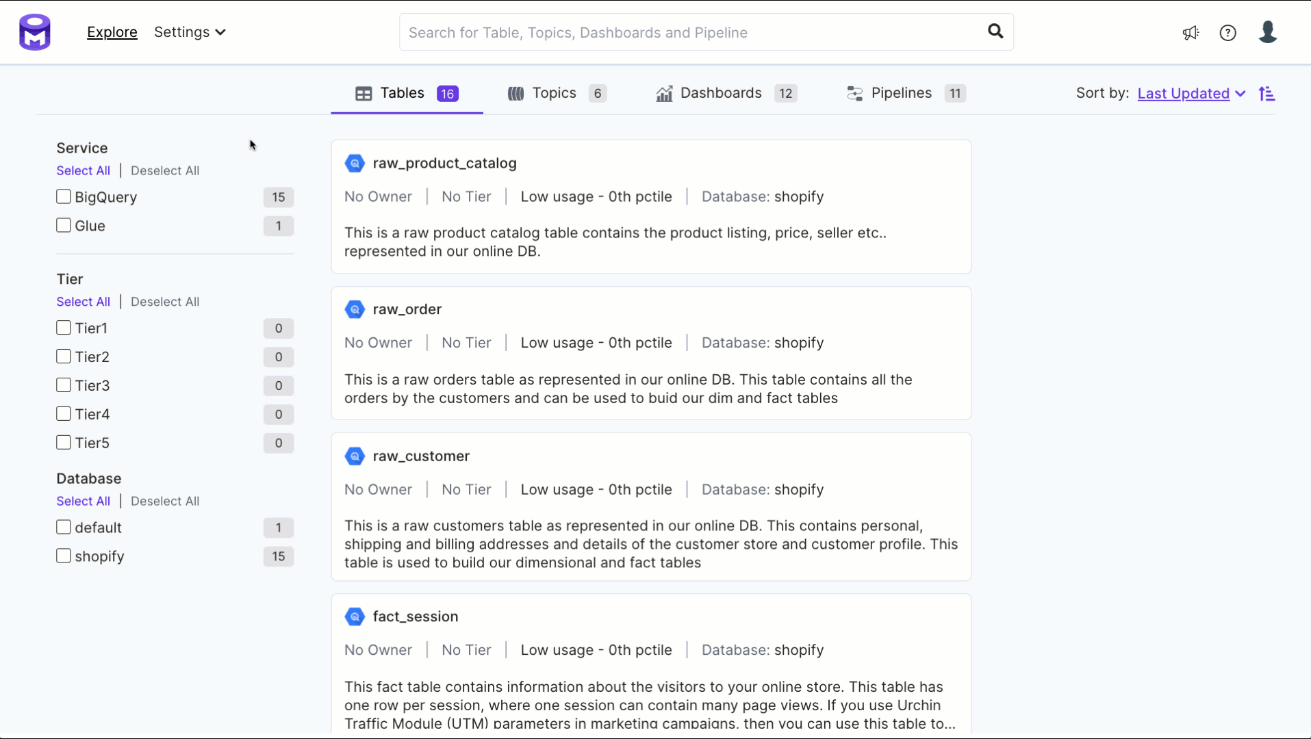Enable the Tier3 filter checkbox
The width and height of the screenshot is (1311, 739).
(64, 385)
